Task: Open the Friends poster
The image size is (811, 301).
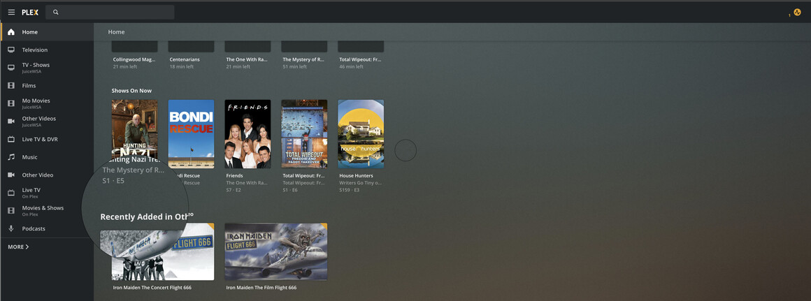Action: click(247, 133)
